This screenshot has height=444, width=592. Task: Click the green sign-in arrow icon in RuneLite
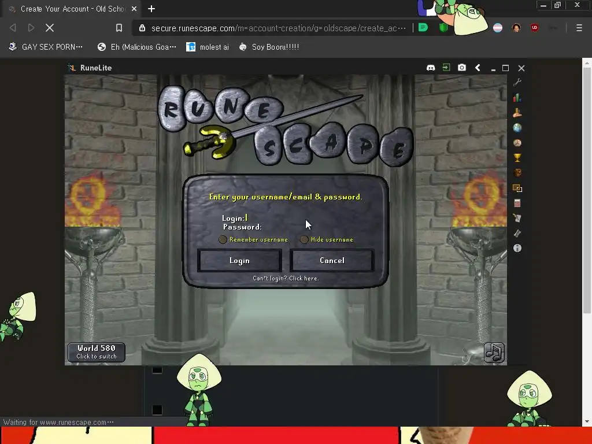click(x=446, y=67)
